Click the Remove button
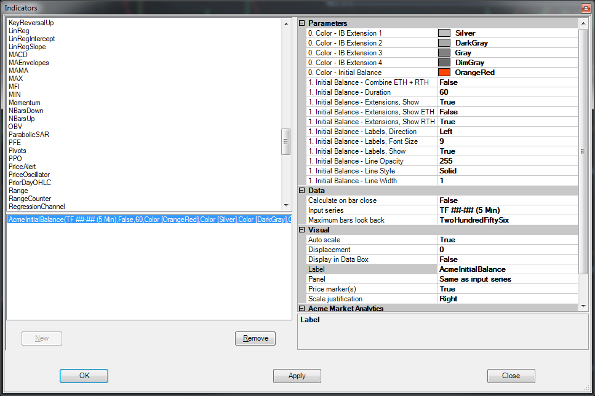Viewport: 595px width, 396px height. [255, 338]
